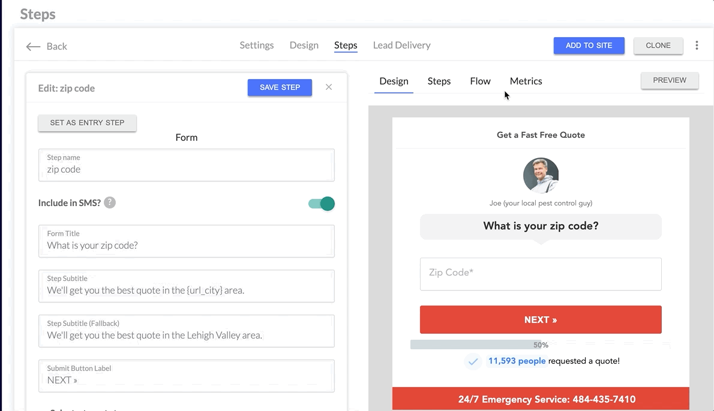
Task: Switch to the Settings tab
Action: coord(256,45)
